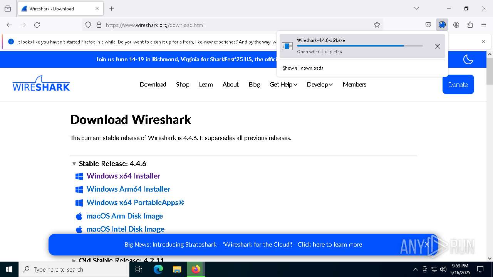The width and height of the screenshot is (493, 277).
Task: Click the Firefox taskbar icon
Action: (196, 269)
